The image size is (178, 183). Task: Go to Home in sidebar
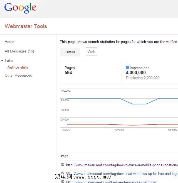point(9,42)
